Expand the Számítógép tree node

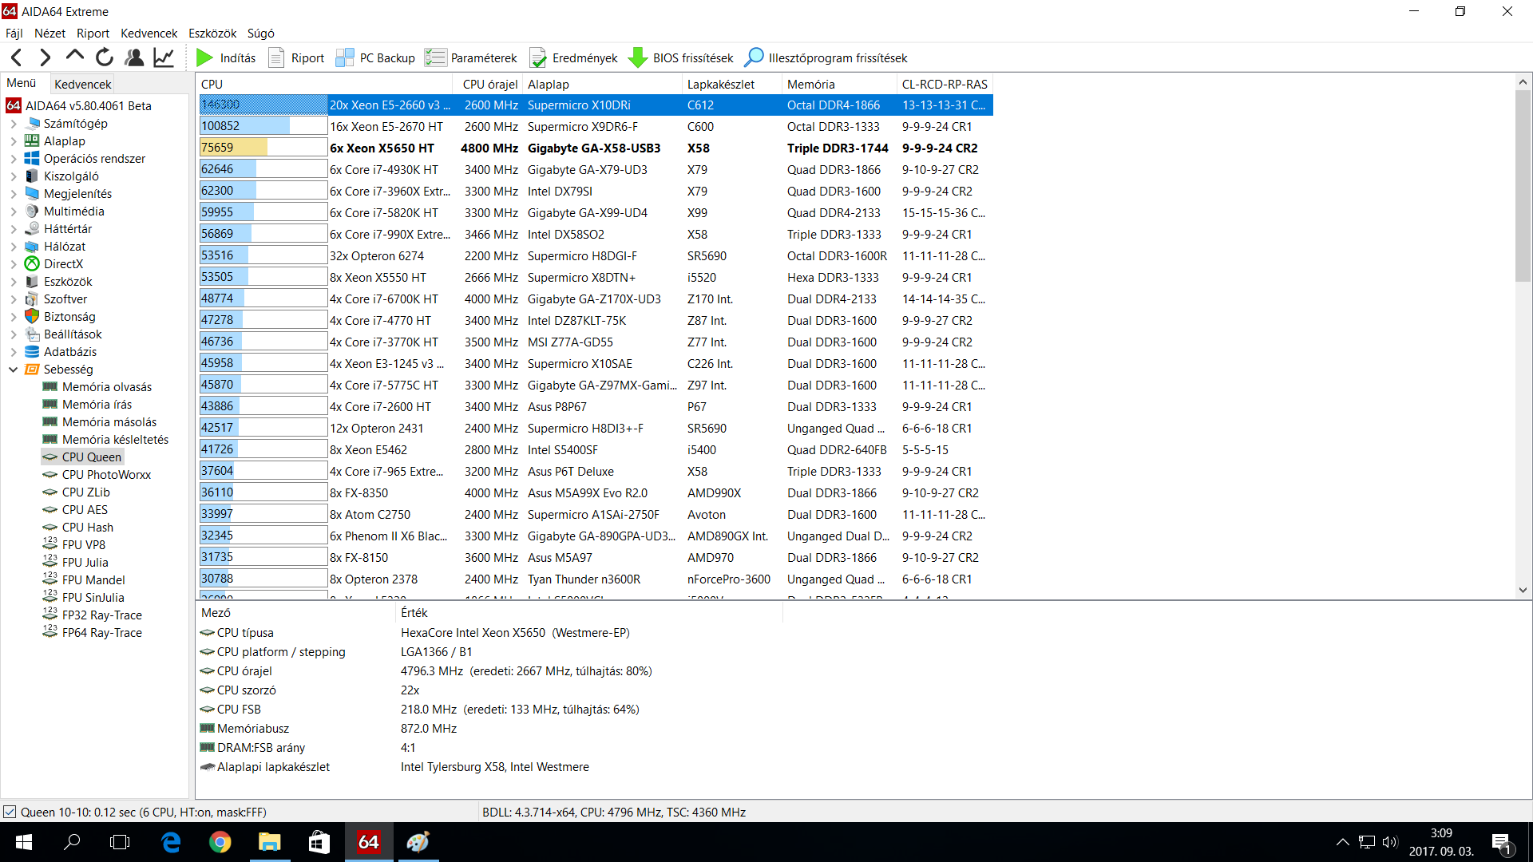(14, 124)
